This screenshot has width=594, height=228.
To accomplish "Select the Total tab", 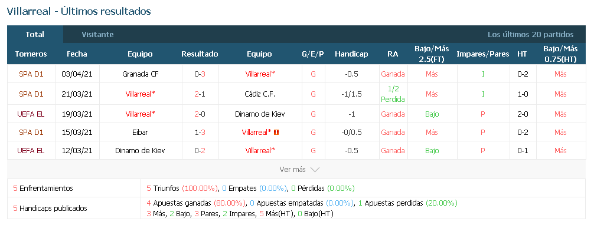I will click(x=35, y=34).
